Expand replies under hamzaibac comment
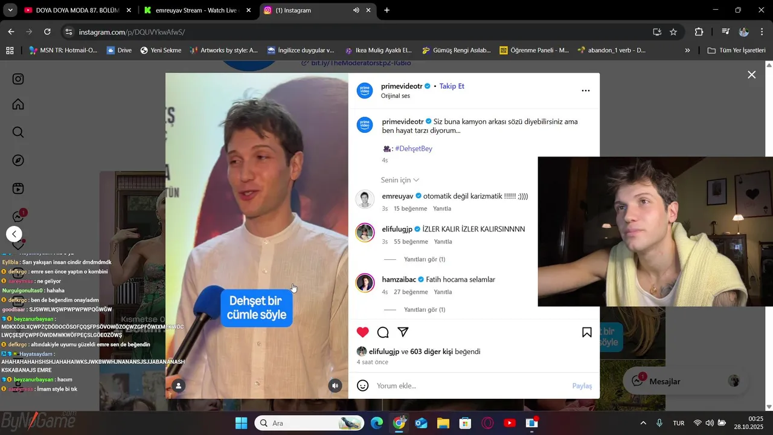The width and height of the screenshot is (773, 435). 425,309
